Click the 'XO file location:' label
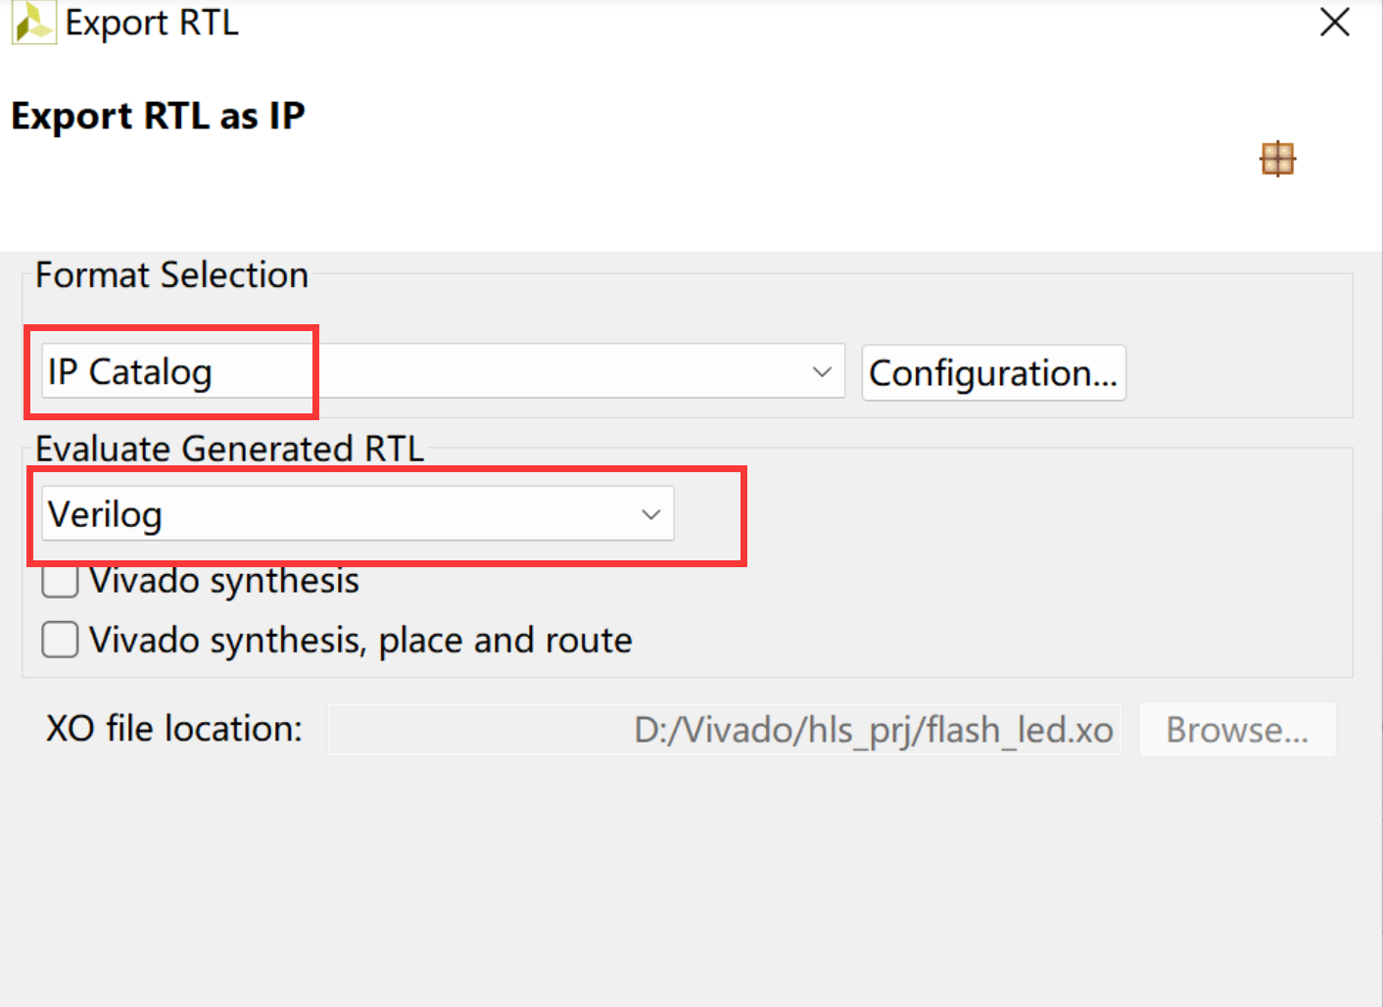1383x1007 pixels. [174, 729]
